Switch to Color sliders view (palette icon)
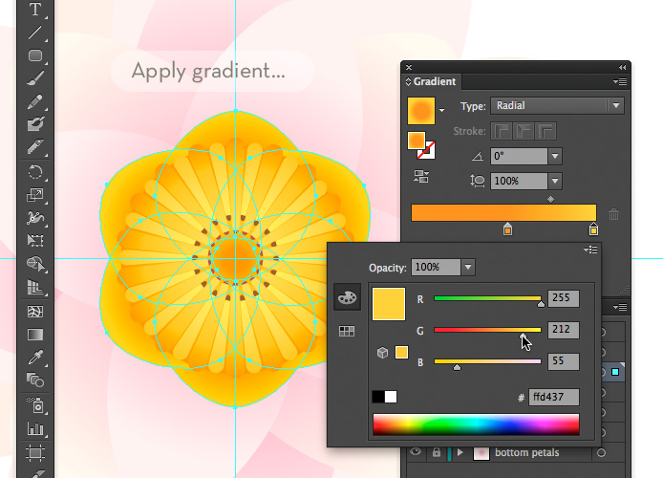The height and width of the screenshot is (478, 663). pyautogui.click(x=347, y=297)
